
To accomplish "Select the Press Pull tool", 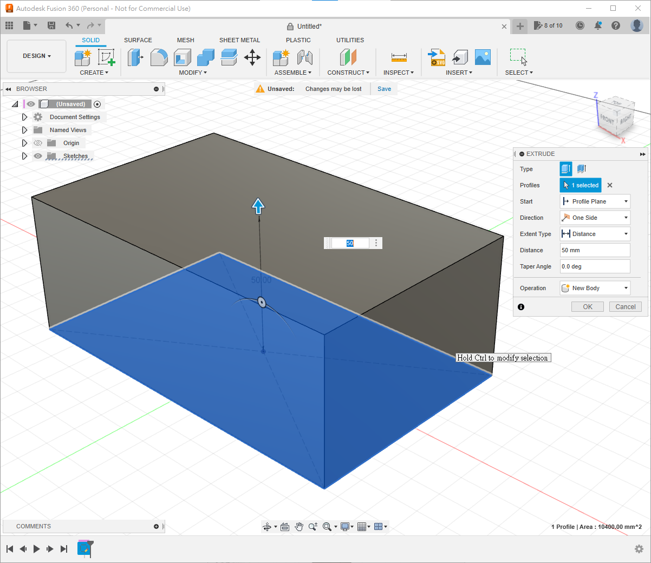I will (x=135, y=57).
